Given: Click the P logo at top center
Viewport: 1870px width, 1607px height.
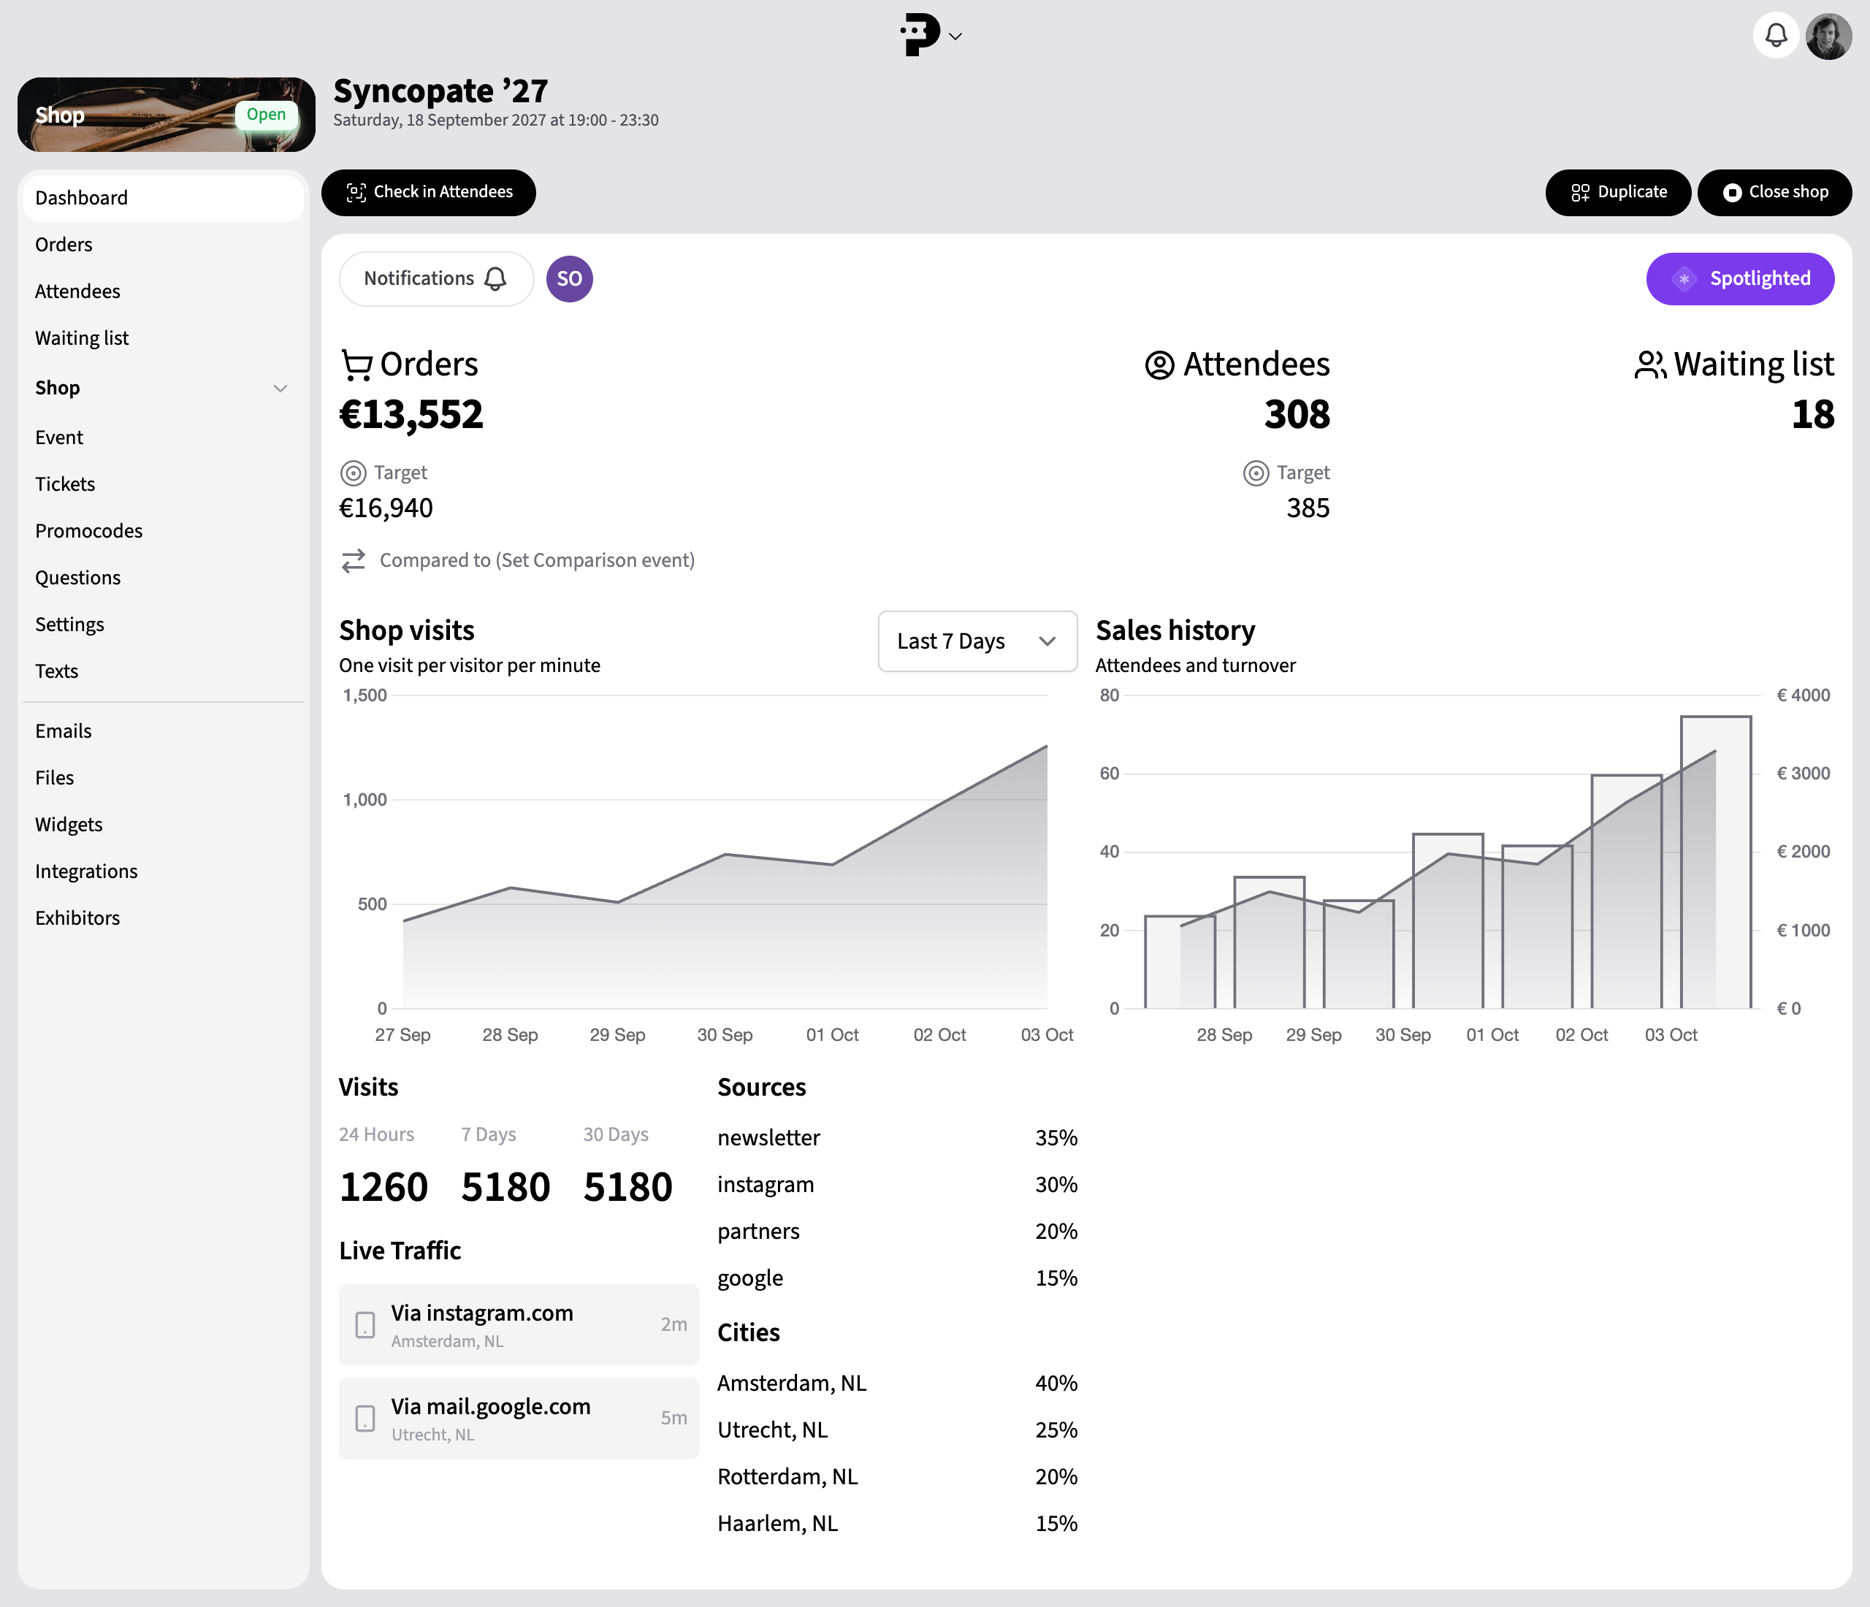Looking at the screenshot, I should click(x=920, y=35).
